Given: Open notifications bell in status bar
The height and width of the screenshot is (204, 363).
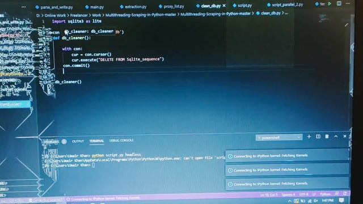Looking at the screenshot, I should (345, 194).
